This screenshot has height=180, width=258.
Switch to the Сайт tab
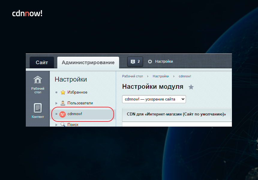[41, 62]
